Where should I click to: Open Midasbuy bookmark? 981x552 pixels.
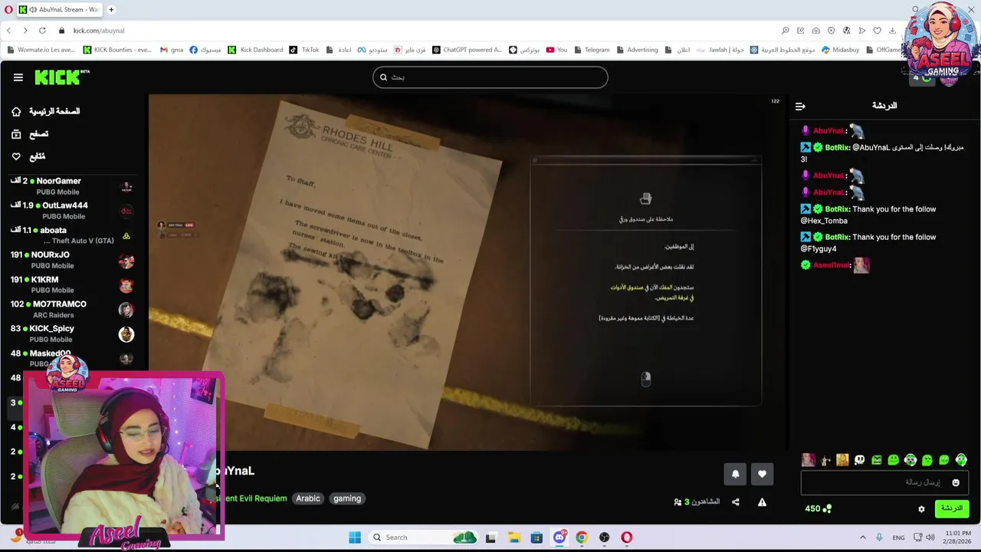tap(840, 50)
